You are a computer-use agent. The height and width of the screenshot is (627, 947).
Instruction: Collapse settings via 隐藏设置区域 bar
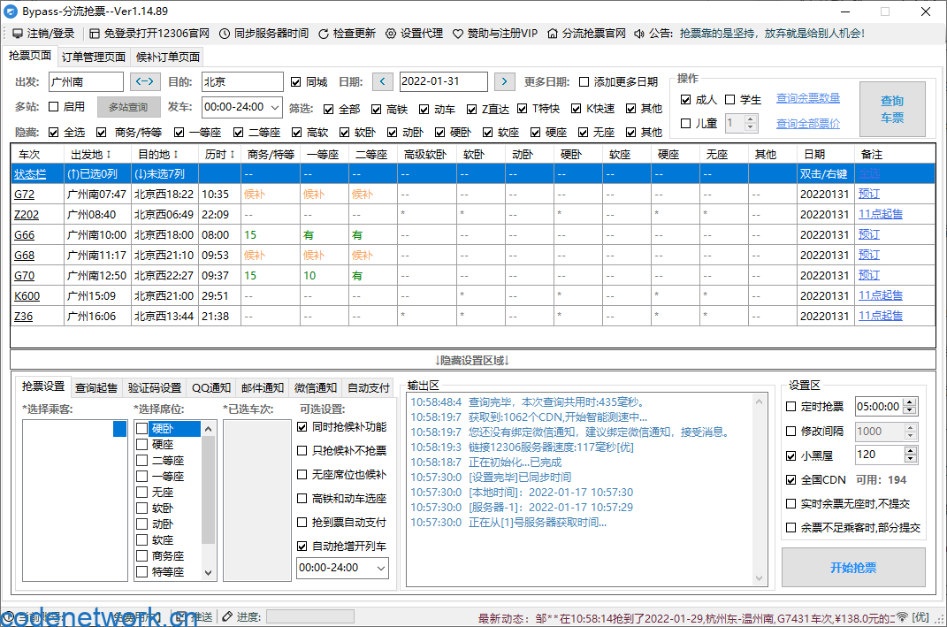click(473, 361)
